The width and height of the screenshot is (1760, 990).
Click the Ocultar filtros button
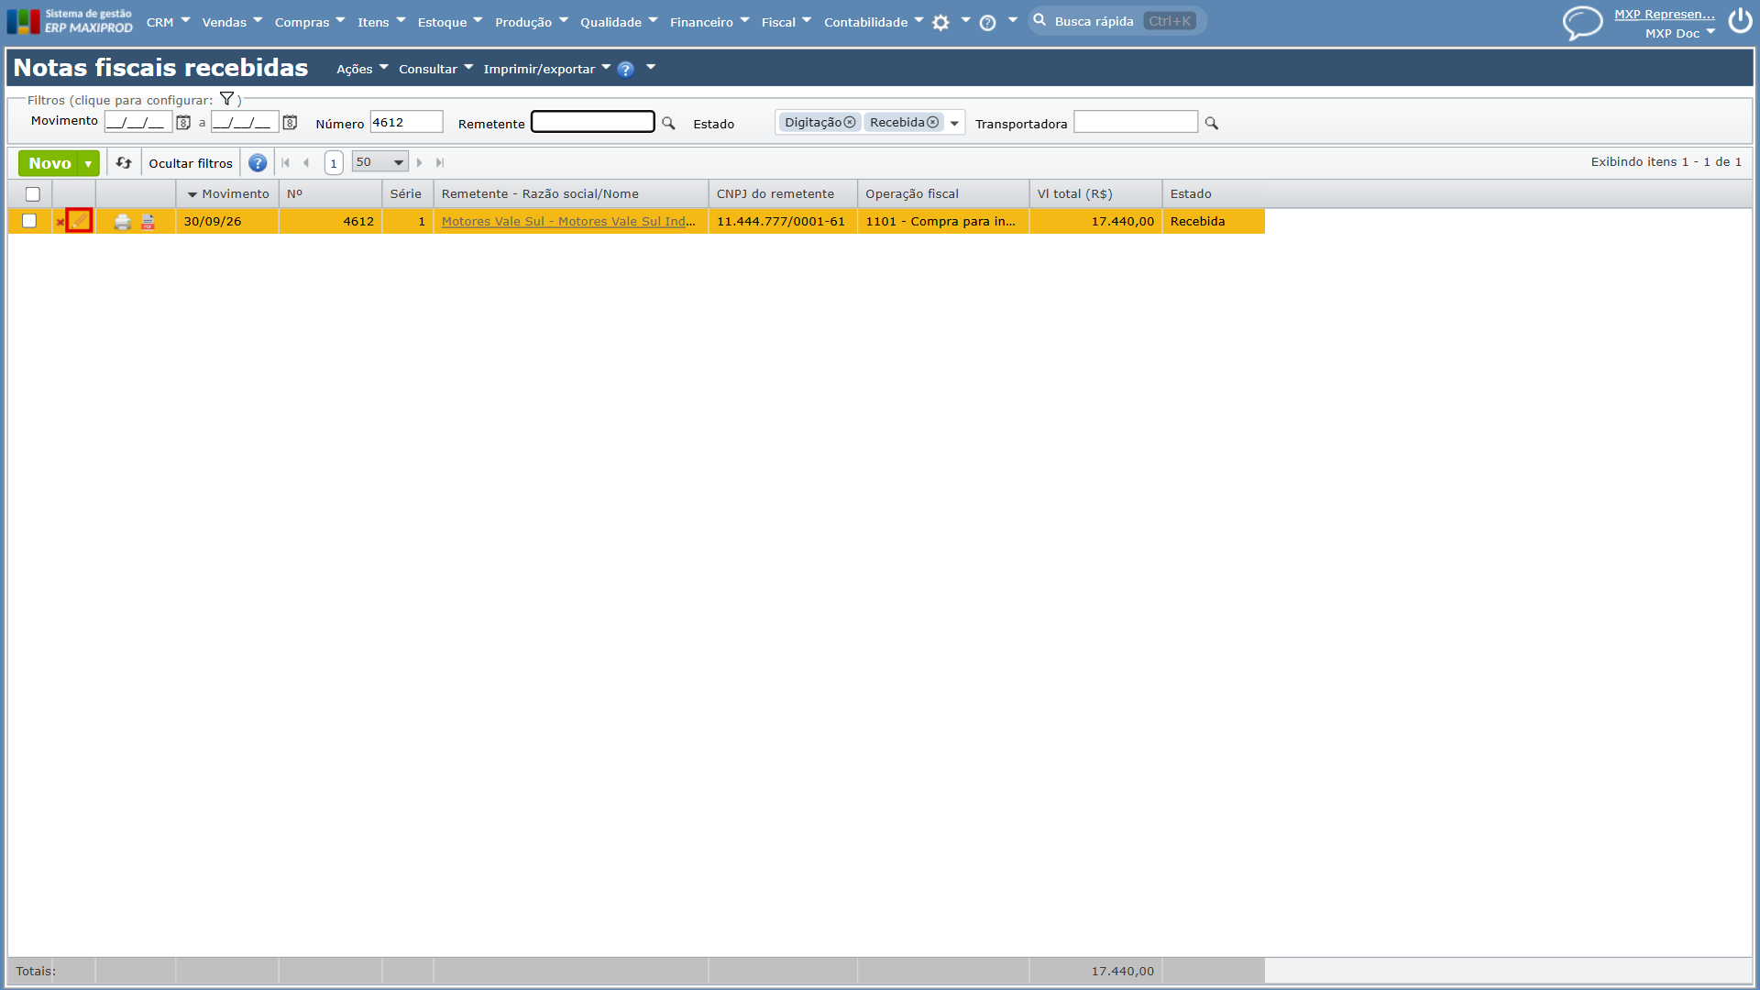coord(191,163)
